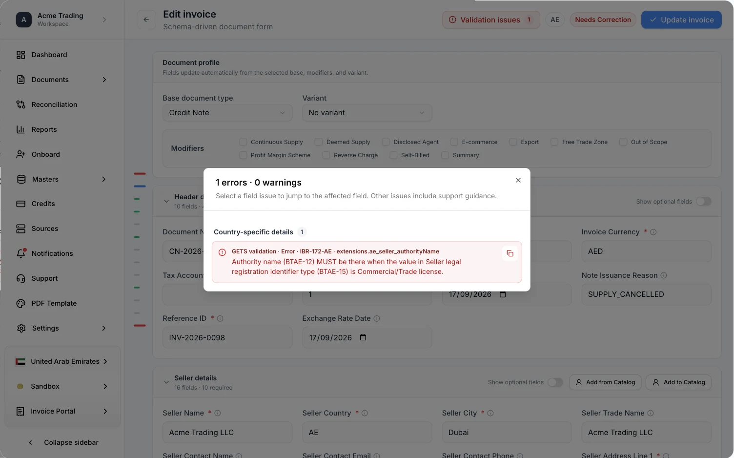Open the United Arab Emirates country selector

tap(62, 361)
